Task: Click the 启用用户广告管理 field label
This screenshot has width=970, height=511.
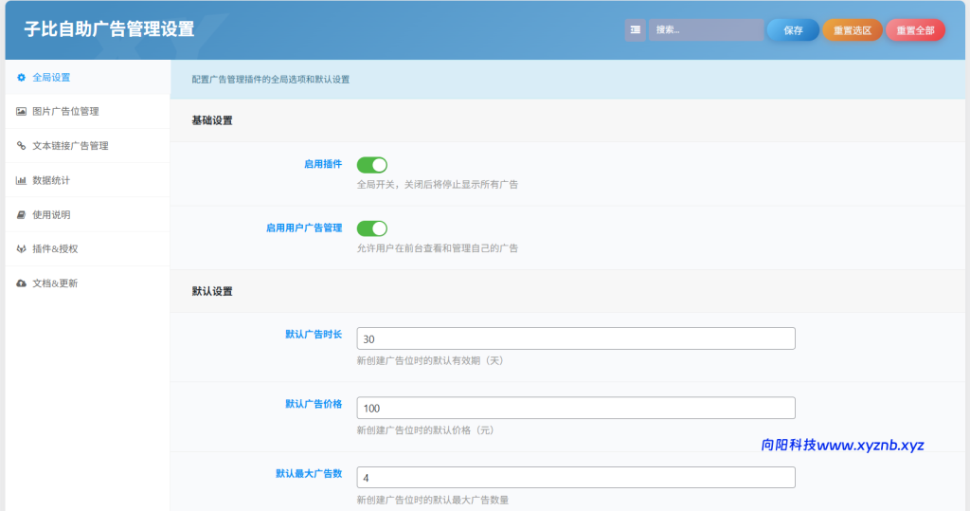Action: 303,228
